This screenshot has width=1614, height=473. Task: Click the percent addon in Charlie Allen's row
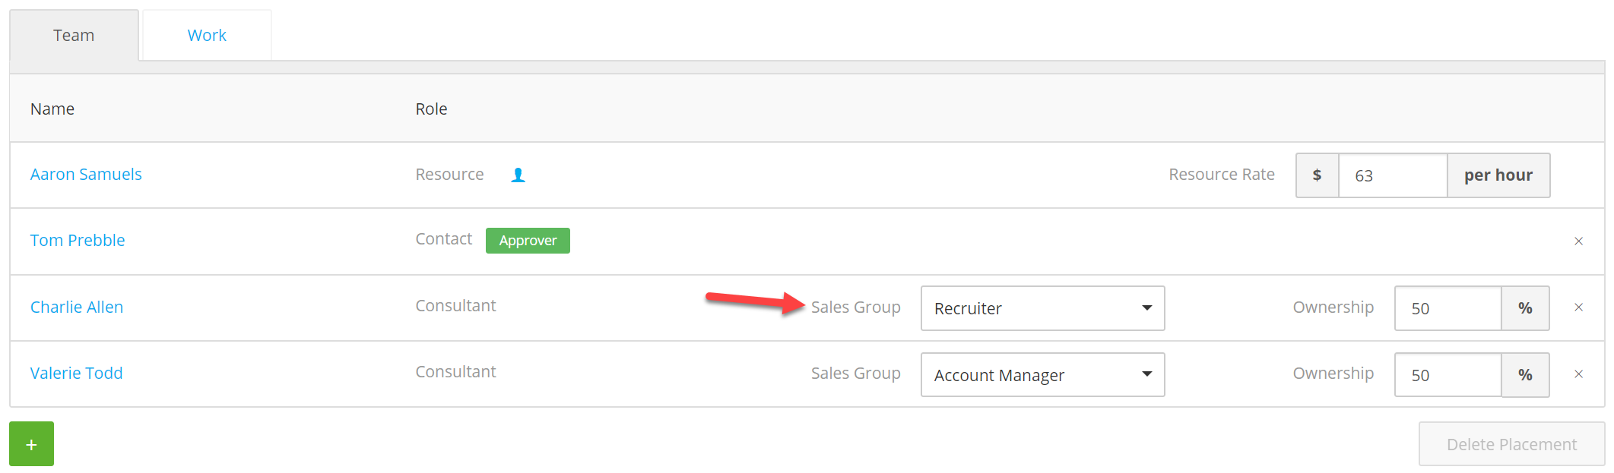[1525, 308]
